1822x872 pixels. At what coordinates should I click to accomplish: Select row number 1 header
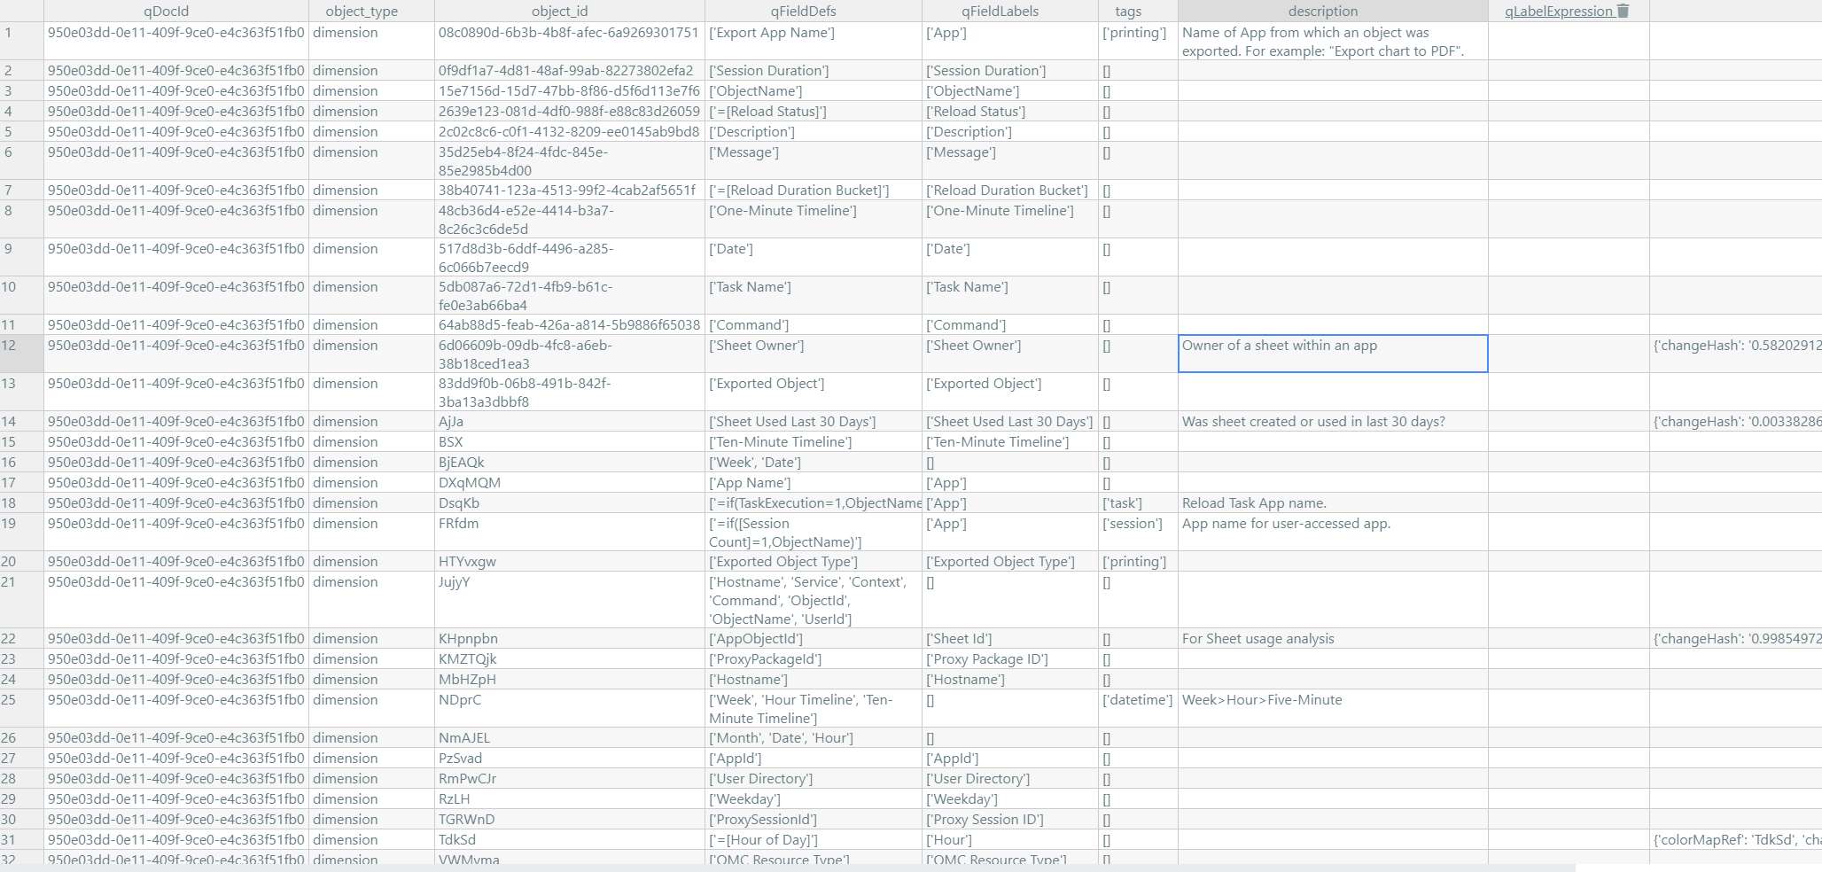pos(21,41)
